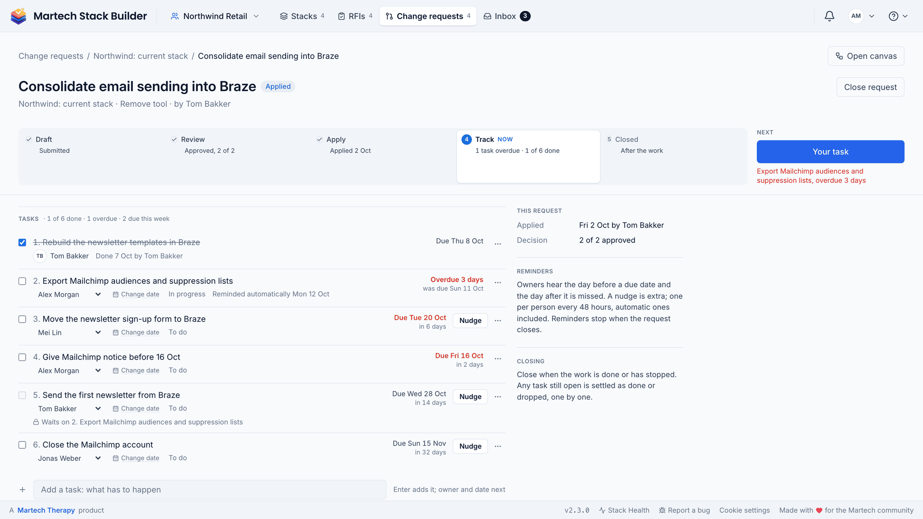Image resolution: width=923 pixels, height=519 pixels.
Task: Mark Give Mailchimp notice task done
Action: click(22, 357)
